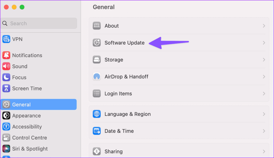This screenshot has height=158, width=274.
Task: Click the green full-screen window button
Action: point(22,7)
